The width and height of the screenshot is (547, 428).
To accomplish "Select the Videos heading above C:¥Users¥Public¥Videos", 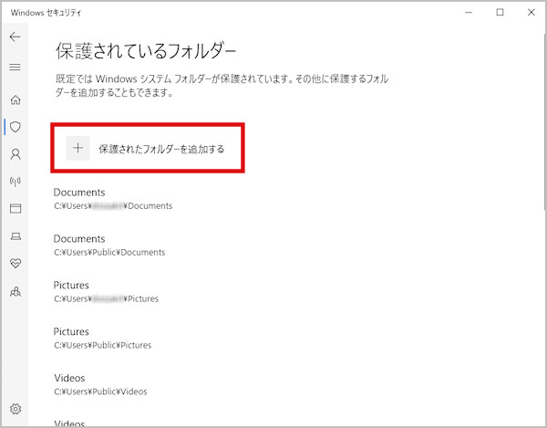I will [x=69, y=378].
